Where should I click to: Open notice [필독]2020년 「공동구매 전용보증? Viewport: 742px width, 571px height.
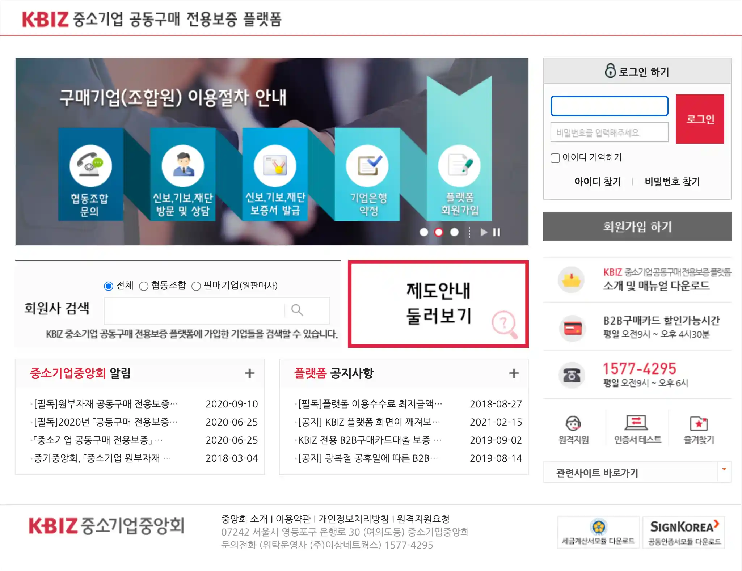106,422
